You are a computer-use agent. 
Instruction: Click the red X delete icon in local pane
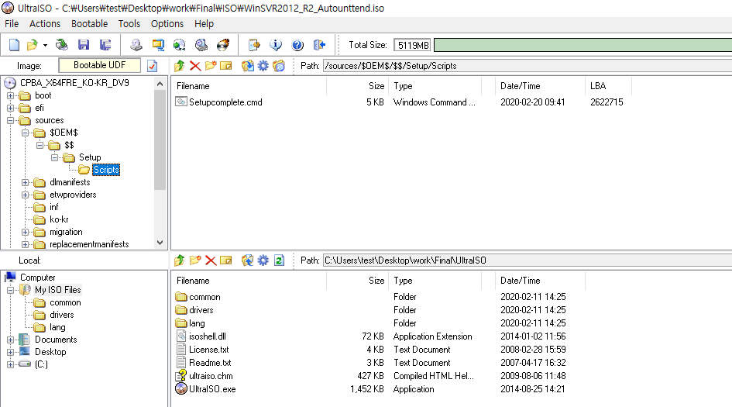pyautogui.click(x=211, y=260)
